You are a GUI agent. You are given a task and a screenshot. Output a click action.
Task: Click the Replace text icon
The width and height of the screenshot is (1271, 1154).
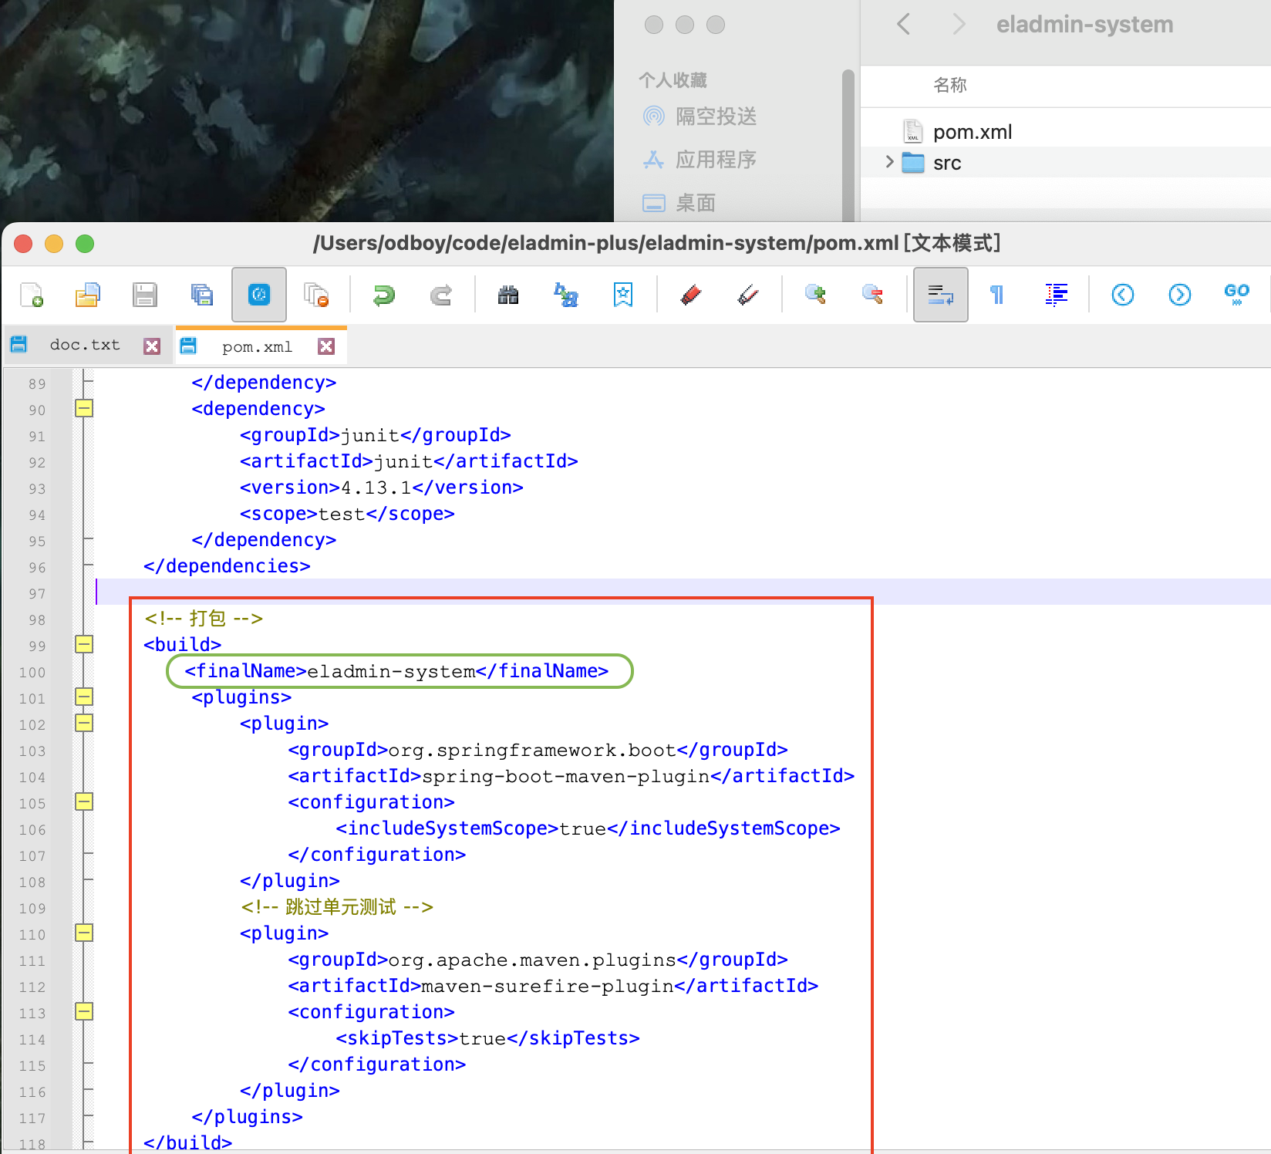click(x=566, y=295)
